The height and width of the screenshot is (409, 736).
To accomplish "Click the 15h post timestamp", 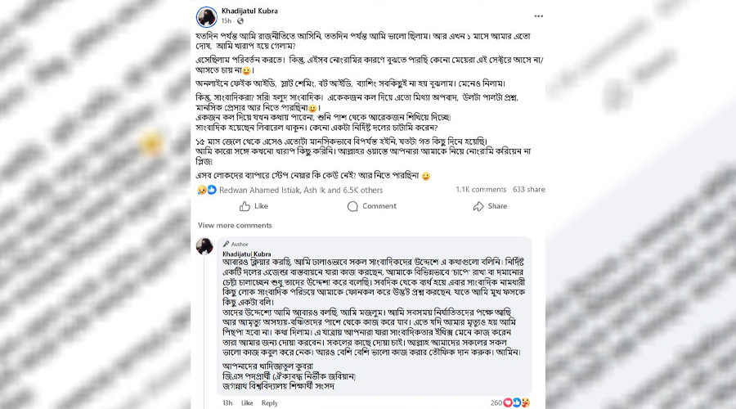I will click(x=226, y=20).
